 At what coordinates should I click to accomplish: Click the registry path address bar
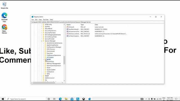coord(98,22)
